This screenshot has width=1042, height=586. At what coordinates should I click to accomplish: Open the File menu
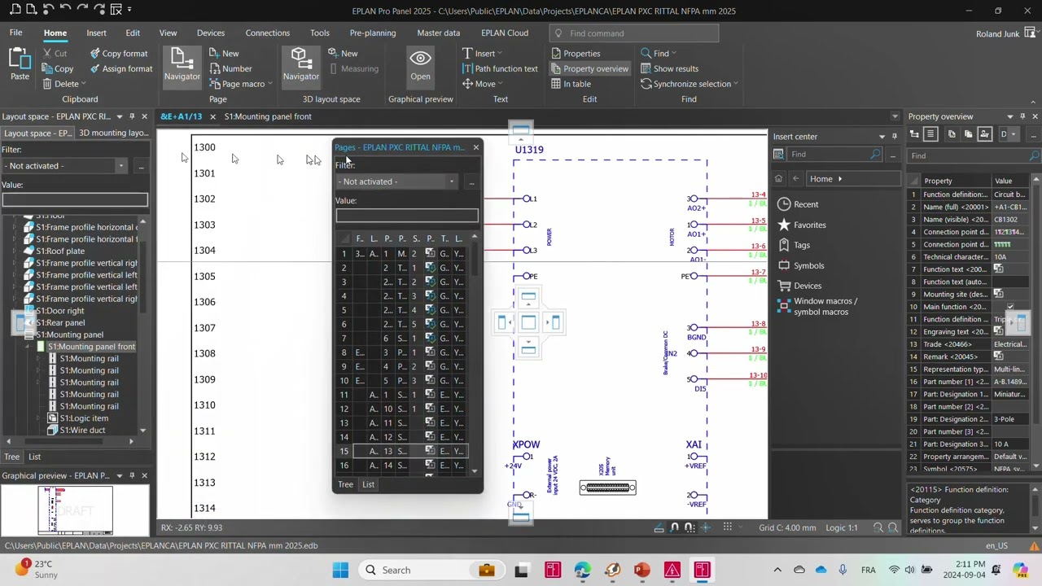15,33
